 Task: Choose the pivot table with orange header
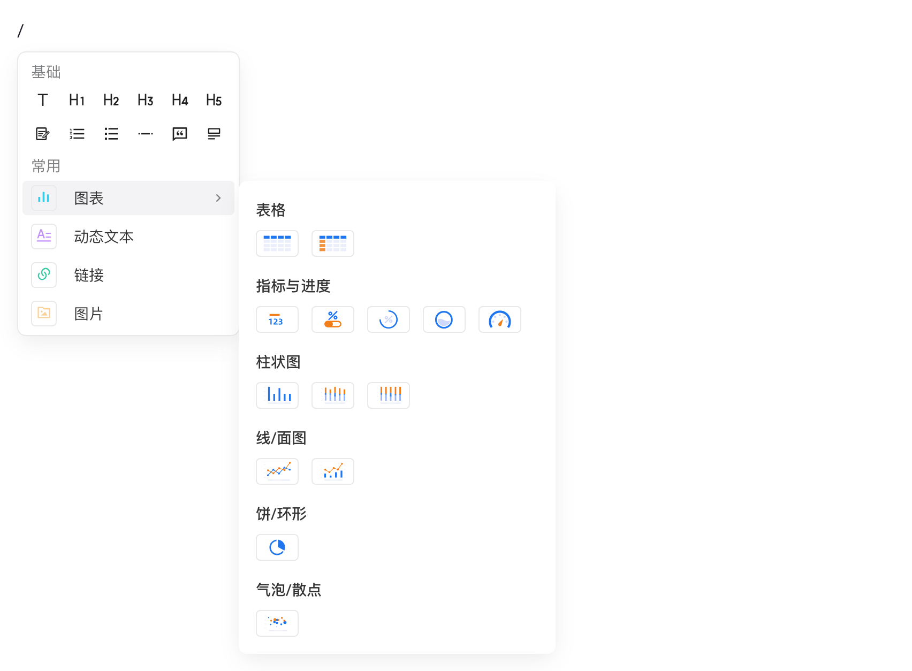coord(333,243)
